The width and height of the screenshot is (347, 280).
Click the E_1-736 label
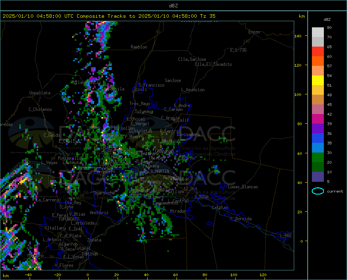[238, 50]
